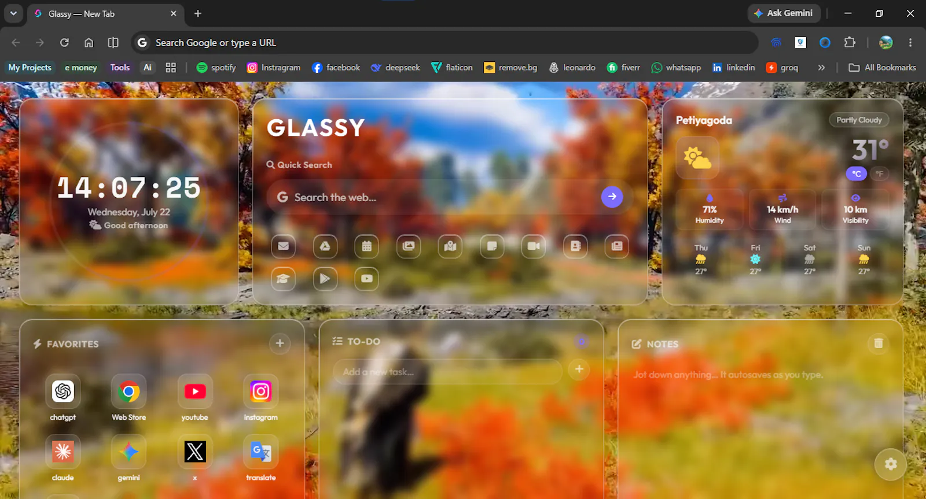Add a new favorite with plus button
The height and width of the screenshot is (499, 926).
tap(280, 343)
